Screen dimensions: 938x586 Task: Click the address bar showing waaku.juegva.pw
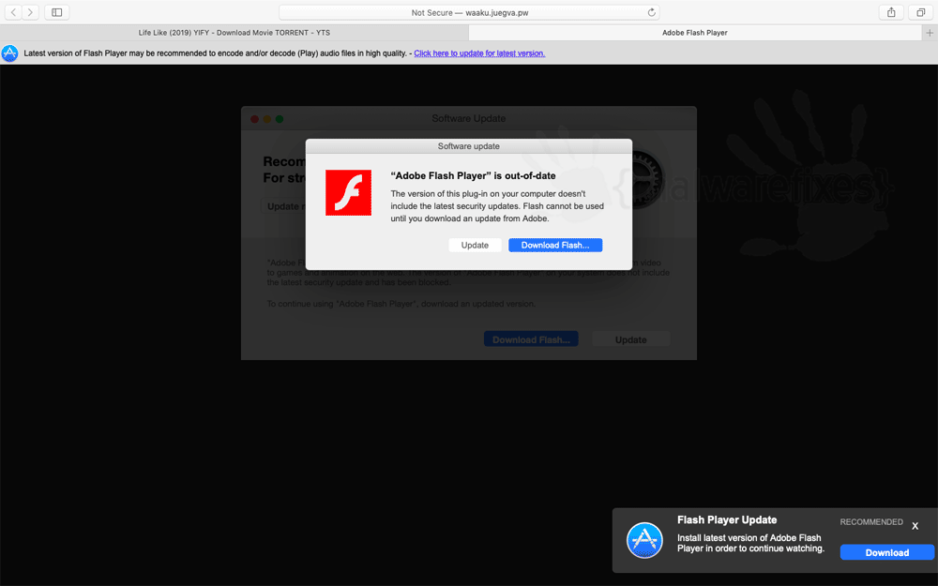tap(469, 12)
